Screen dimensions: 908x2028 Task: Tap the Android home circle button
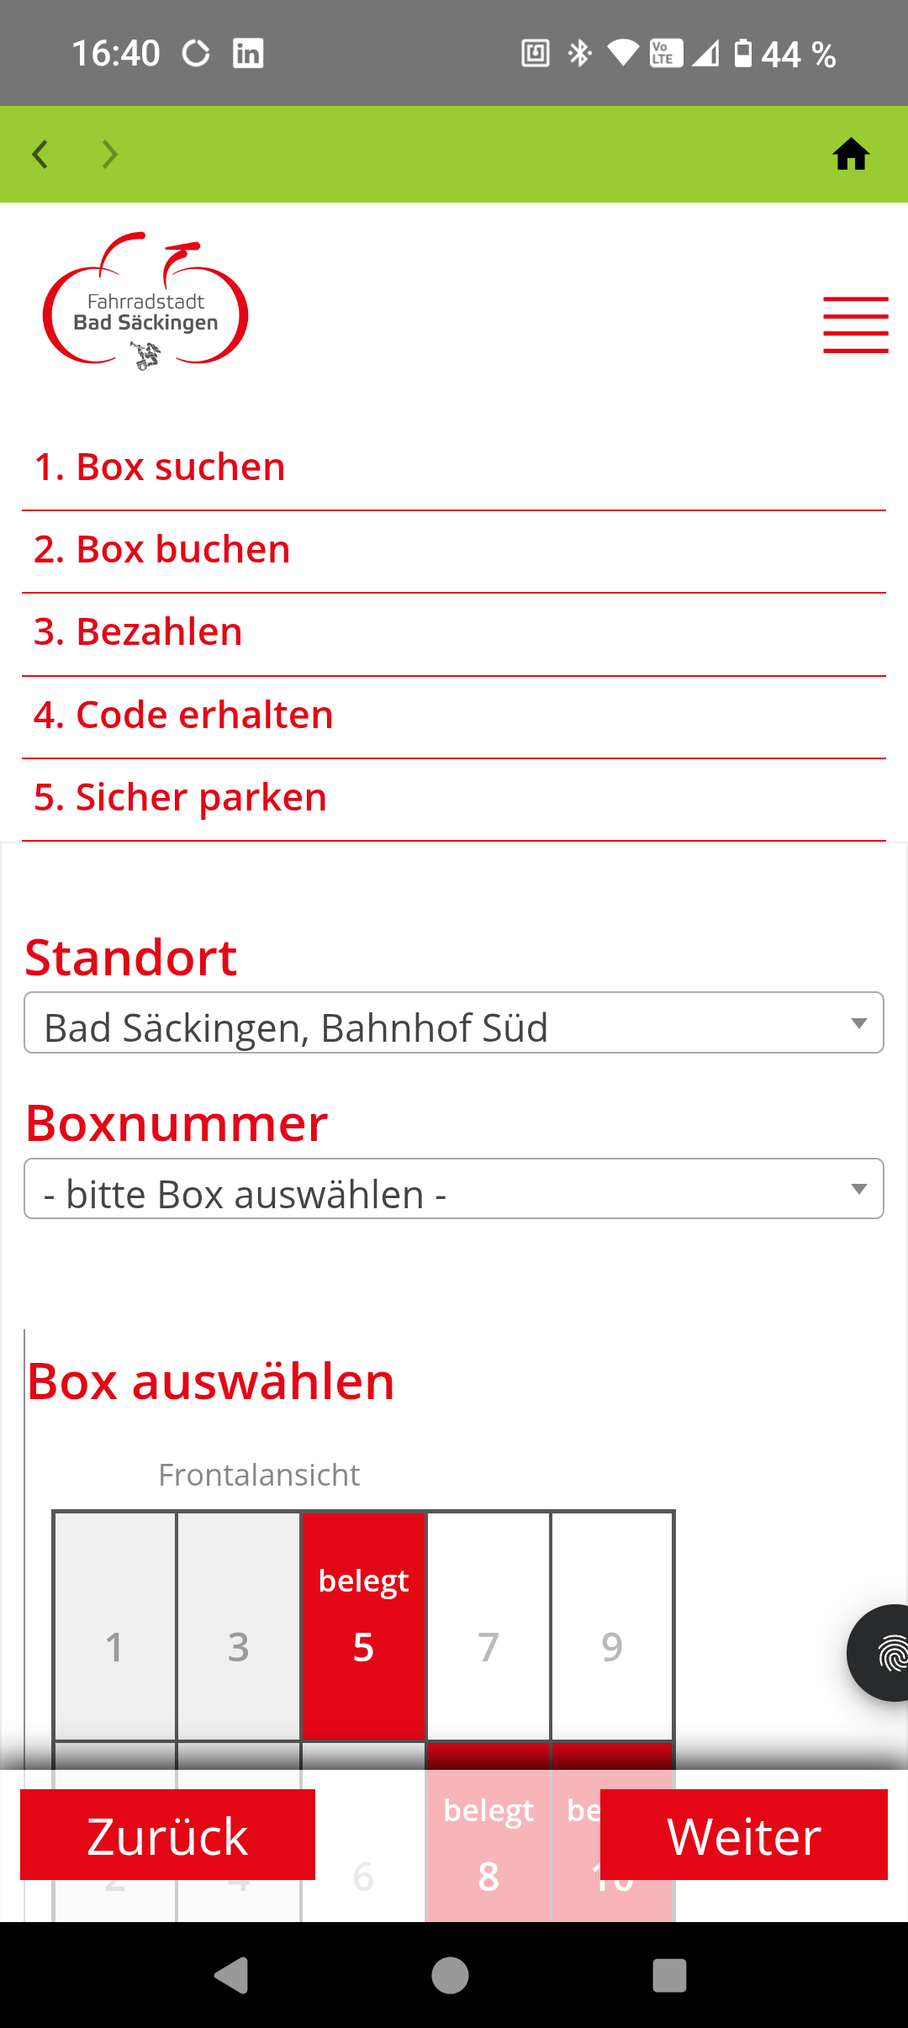(450, 1975)
